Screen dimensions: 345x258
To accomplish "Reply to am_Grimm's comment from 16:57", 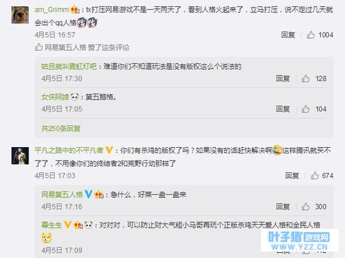I will [x=288, y=35].
